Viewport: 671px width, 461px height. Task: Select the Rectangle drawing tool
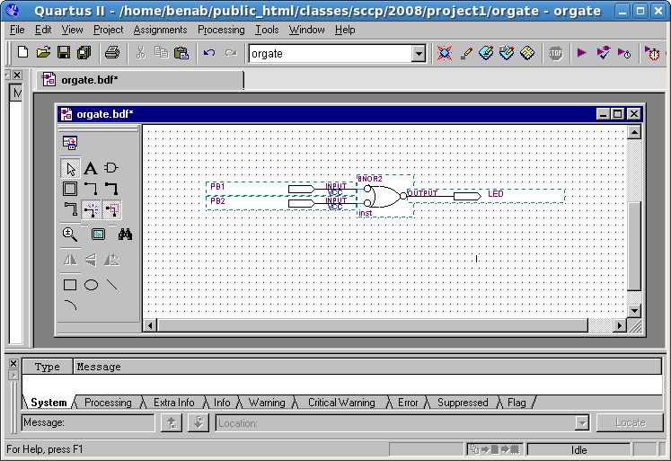pyautogui.click(x=70, y=285)
